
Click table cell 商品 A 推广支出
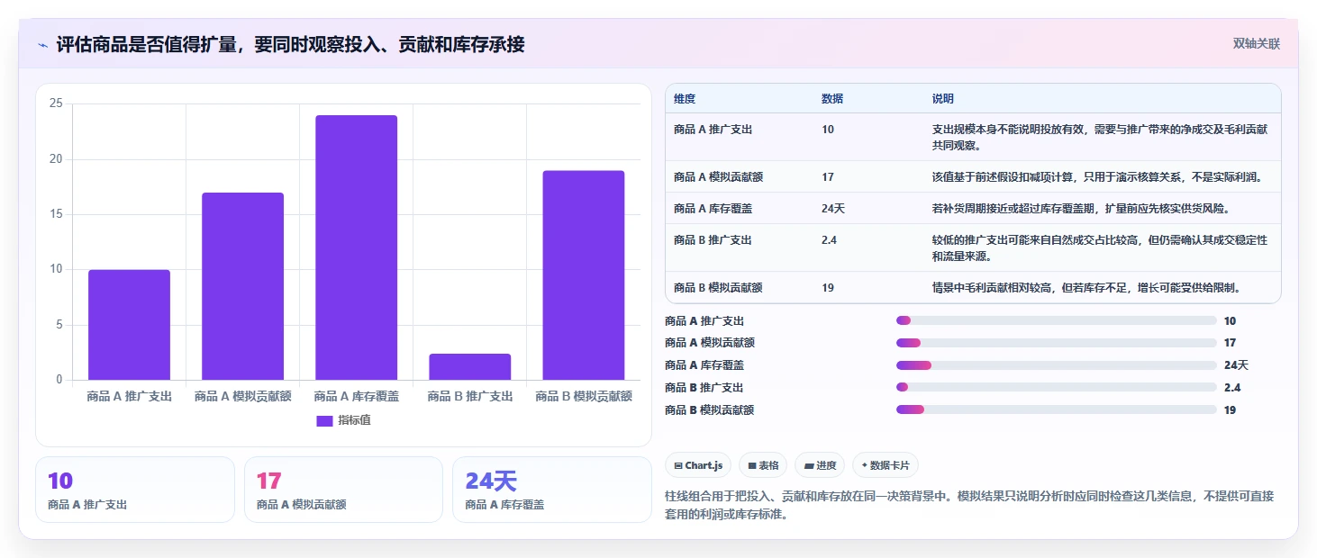(x=713, y=130)
